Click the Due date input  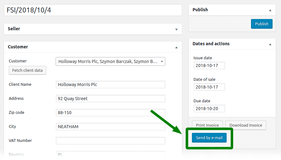click(209, 109)
